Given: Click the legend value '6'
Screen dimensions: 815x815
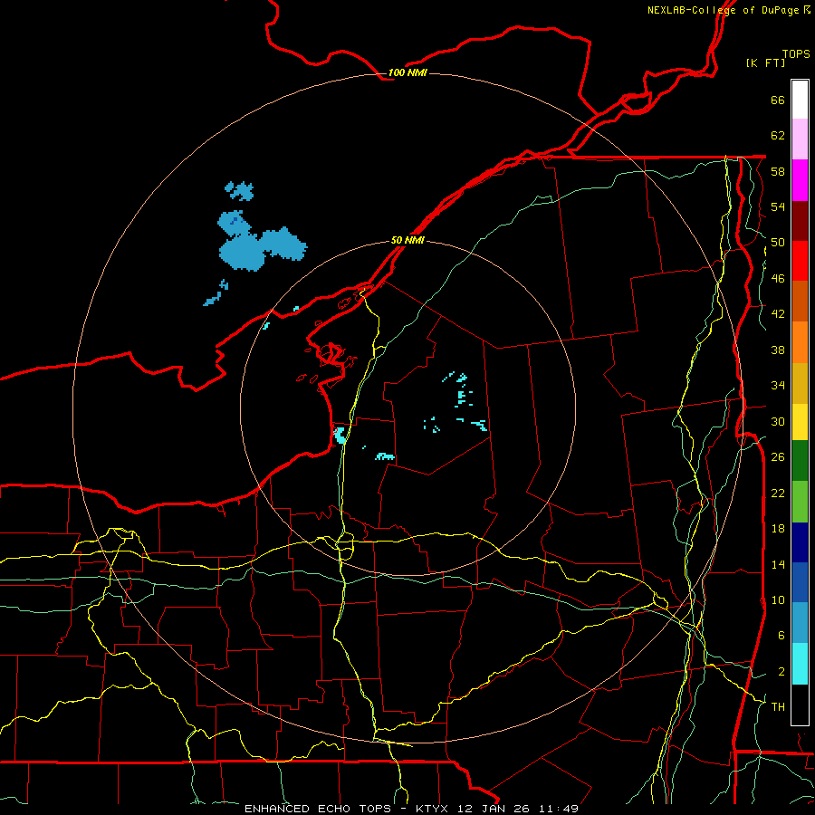Looking at the screenshot, I should click(781, 636).
